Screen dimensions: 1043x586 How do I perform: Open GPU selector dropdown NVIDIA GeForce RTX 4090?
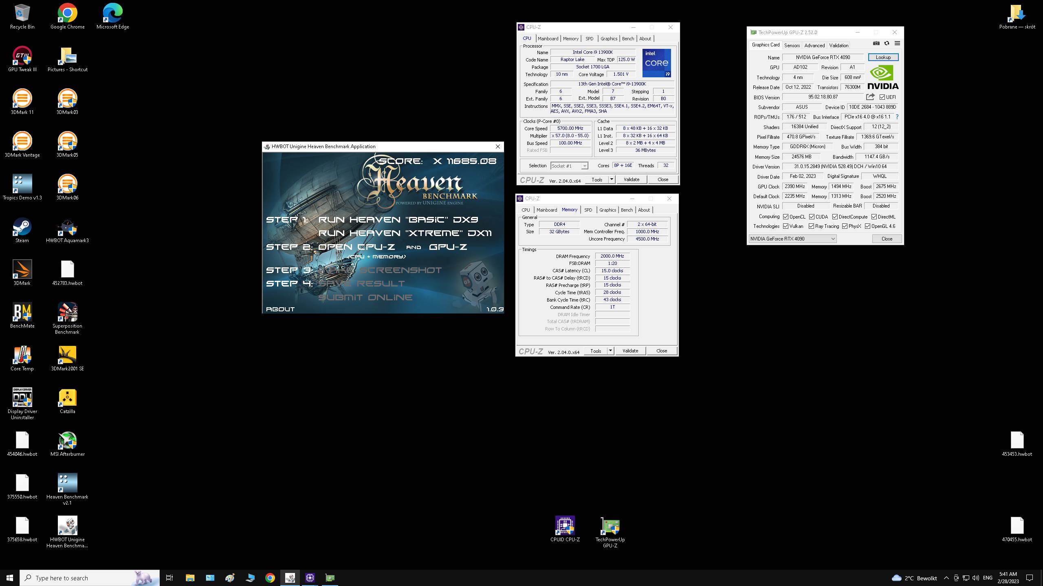(x=792, y=239)
